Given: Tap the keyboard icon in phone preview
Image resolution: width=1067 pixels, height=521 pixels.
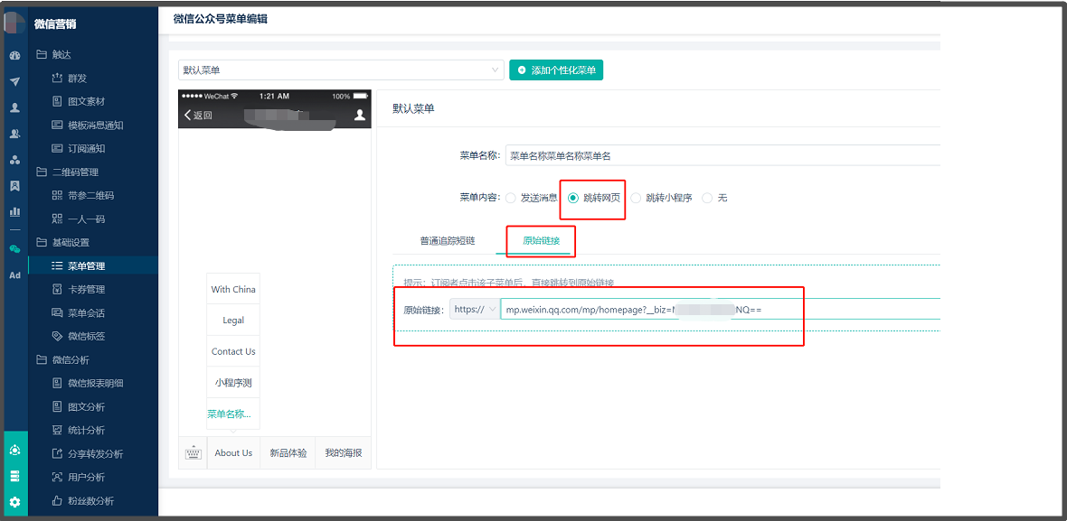Looking at the screenshot, I should [x=193, y=453].
